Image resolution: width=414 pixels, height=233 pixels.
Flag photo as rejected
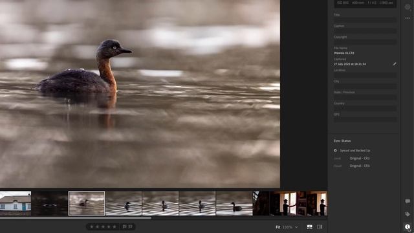click(130, 227)
